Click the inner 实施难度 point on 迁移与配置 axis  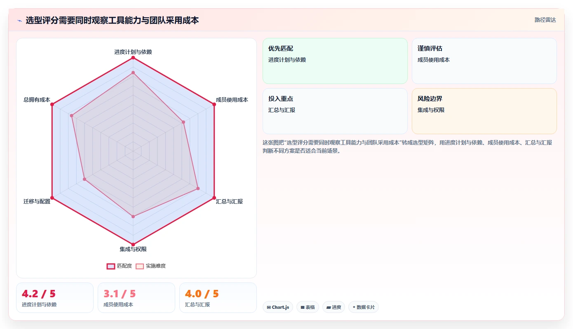pyautogui.click(x=85, y=179)
